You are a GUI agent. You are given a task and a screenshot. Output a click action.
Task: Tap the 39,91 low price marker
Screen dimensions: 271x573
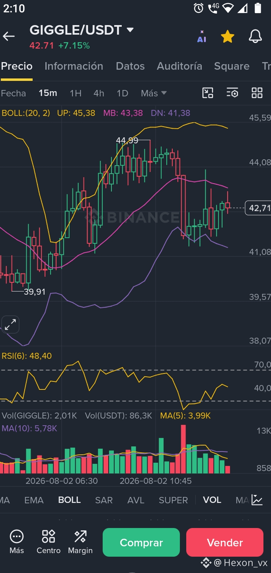click(x=35, y=292)
